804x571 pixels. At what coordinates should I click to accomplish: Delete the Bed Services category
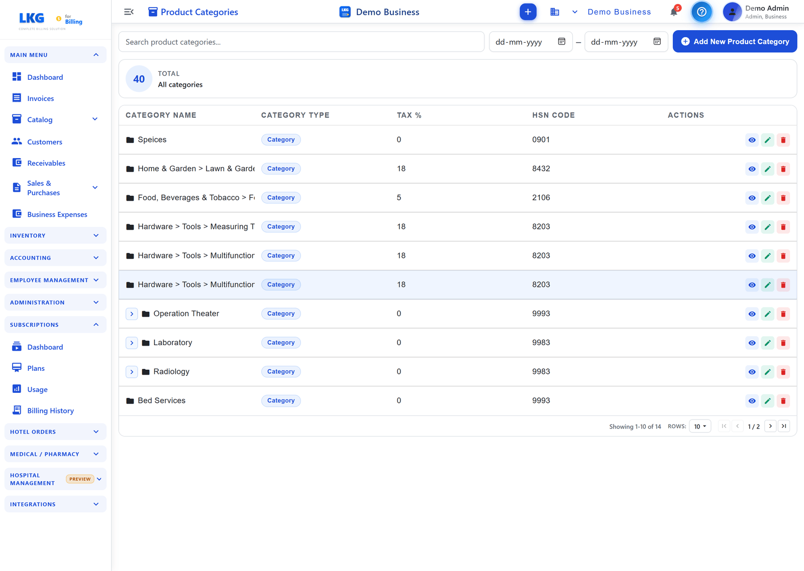[x=783, y=401]
